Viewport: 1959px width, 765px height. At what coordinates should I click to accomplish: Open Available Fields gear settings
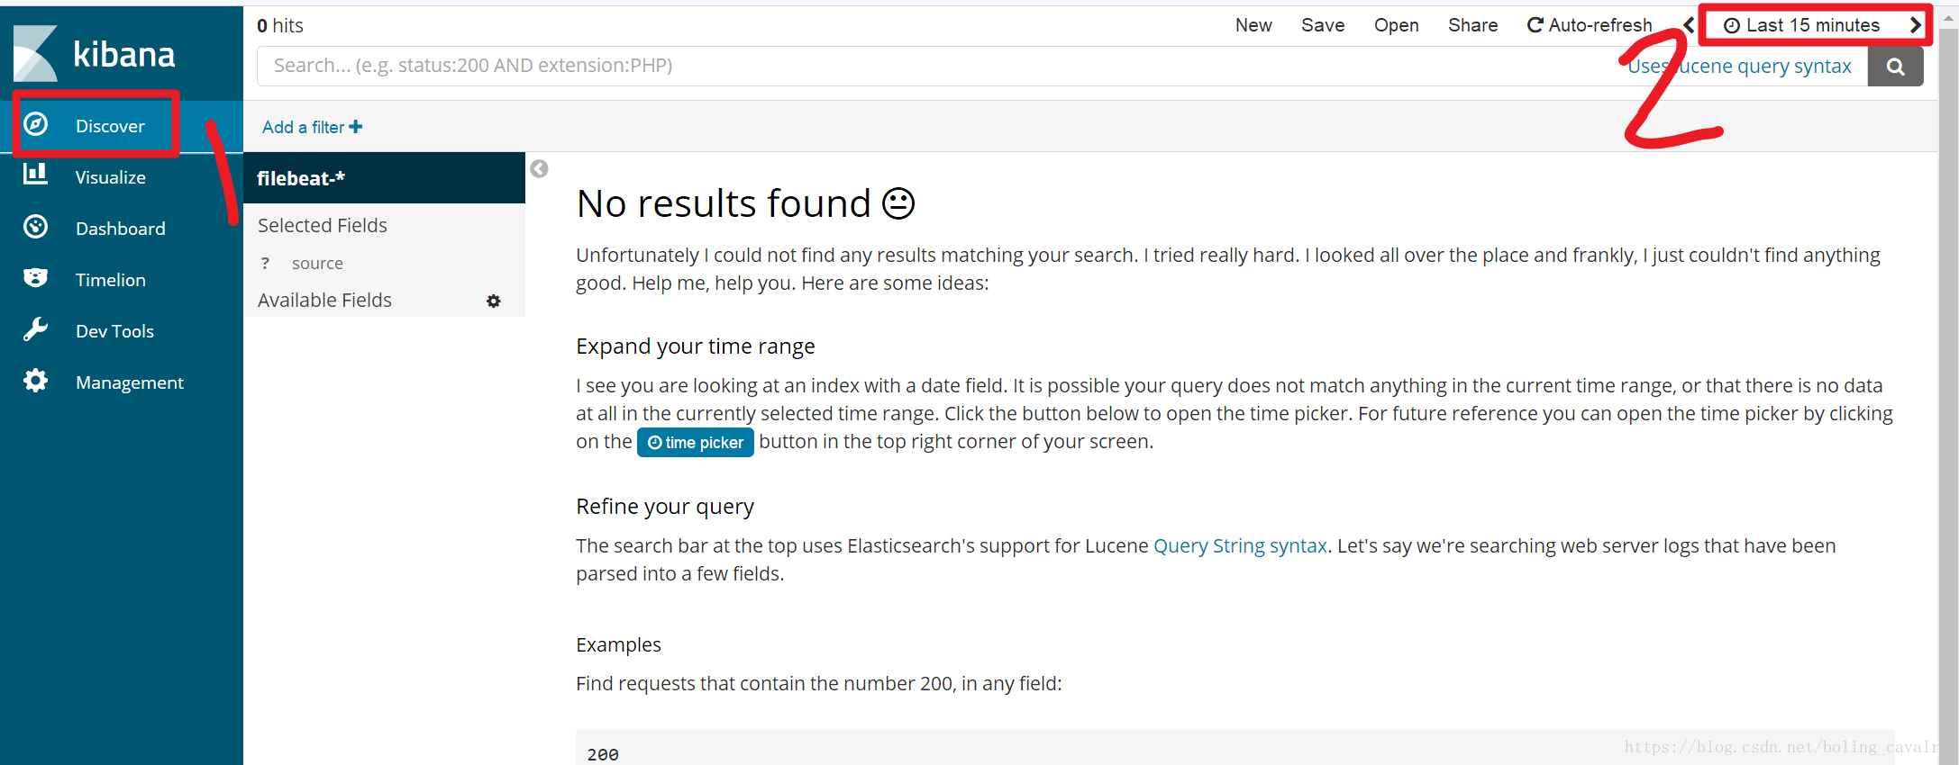(x=493, y=301)
